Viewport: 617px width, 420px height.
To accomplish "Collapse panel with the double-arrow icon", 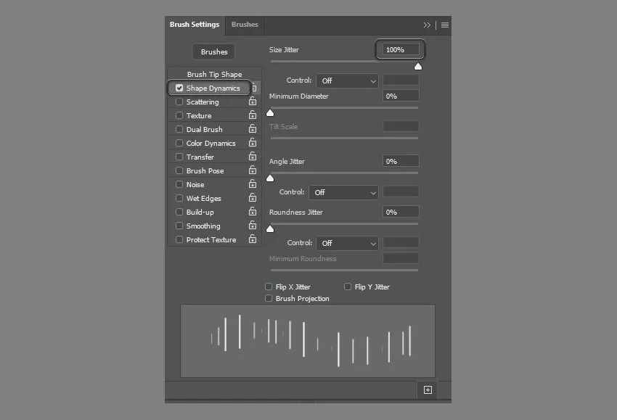I will [x=427, y=25].
